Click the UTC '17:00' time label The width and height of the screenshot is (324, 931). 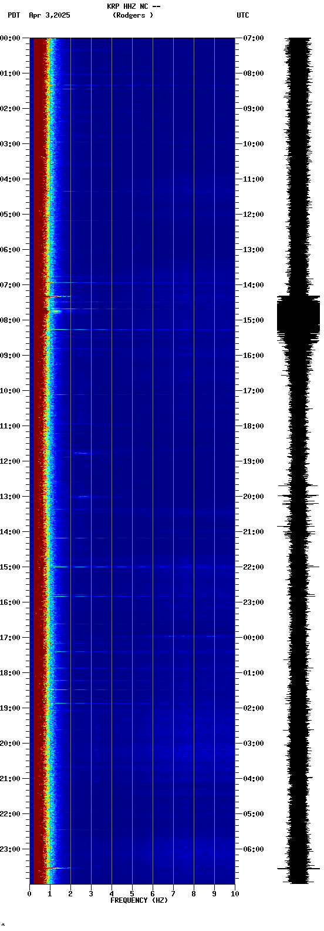(254, 391)
